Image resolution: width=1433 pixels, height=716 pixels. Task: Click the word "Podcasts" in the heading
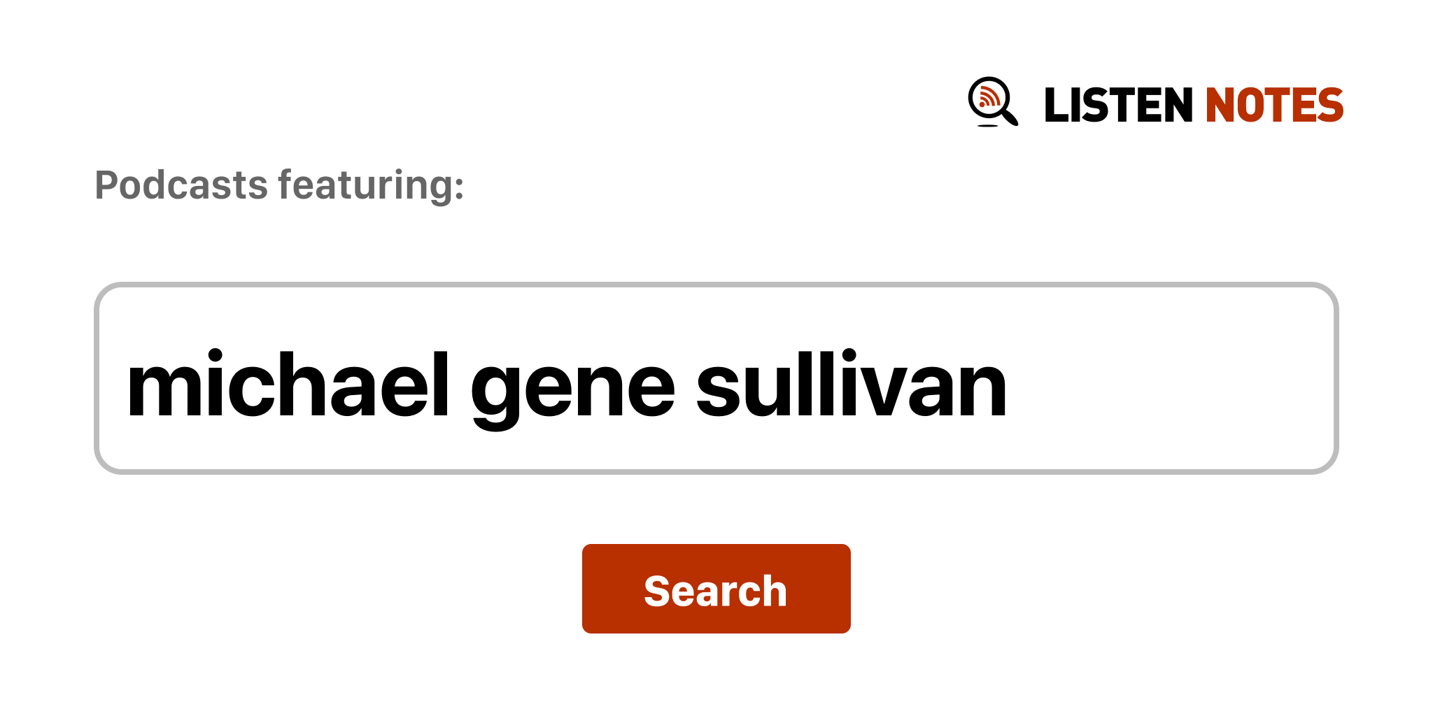pyautogui.click(x=181, y=185)
